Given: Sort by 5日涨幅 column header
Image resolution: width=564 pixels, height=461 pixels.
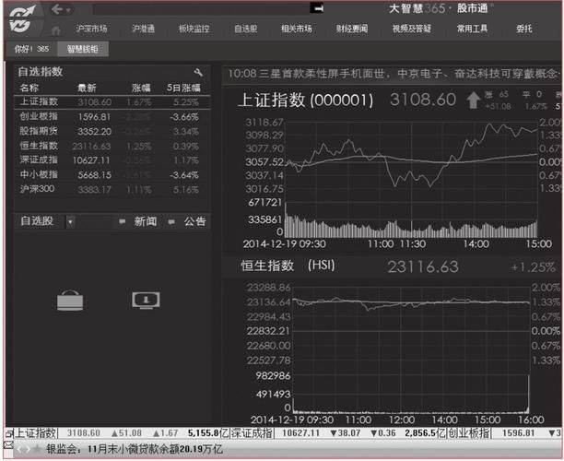Looking at the screenshot, I should [x=183, y=88].
